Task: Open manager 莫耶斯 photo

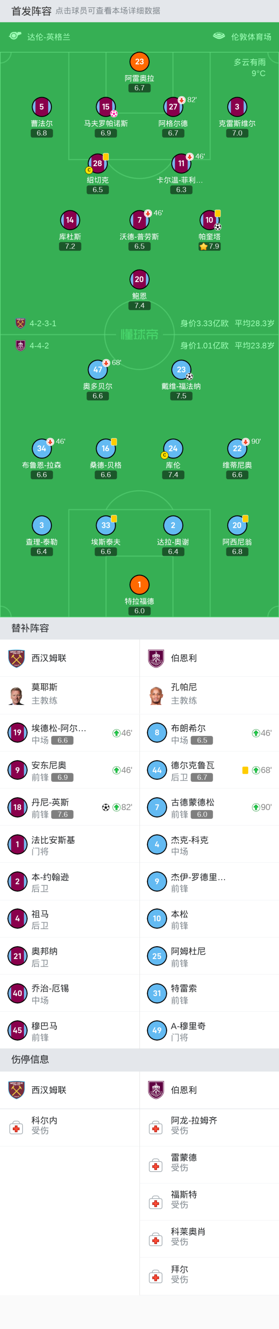Action: coord(17,695)
